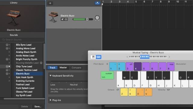Click the Delete button in Library
The width and height of the screenshot is (193, 109).
point(24,107)
